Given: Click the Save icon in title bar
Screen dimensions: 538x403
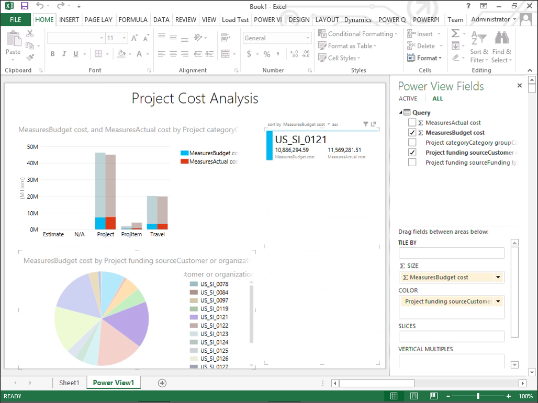Looking at the screenshot, I should [x=24, y=6].
